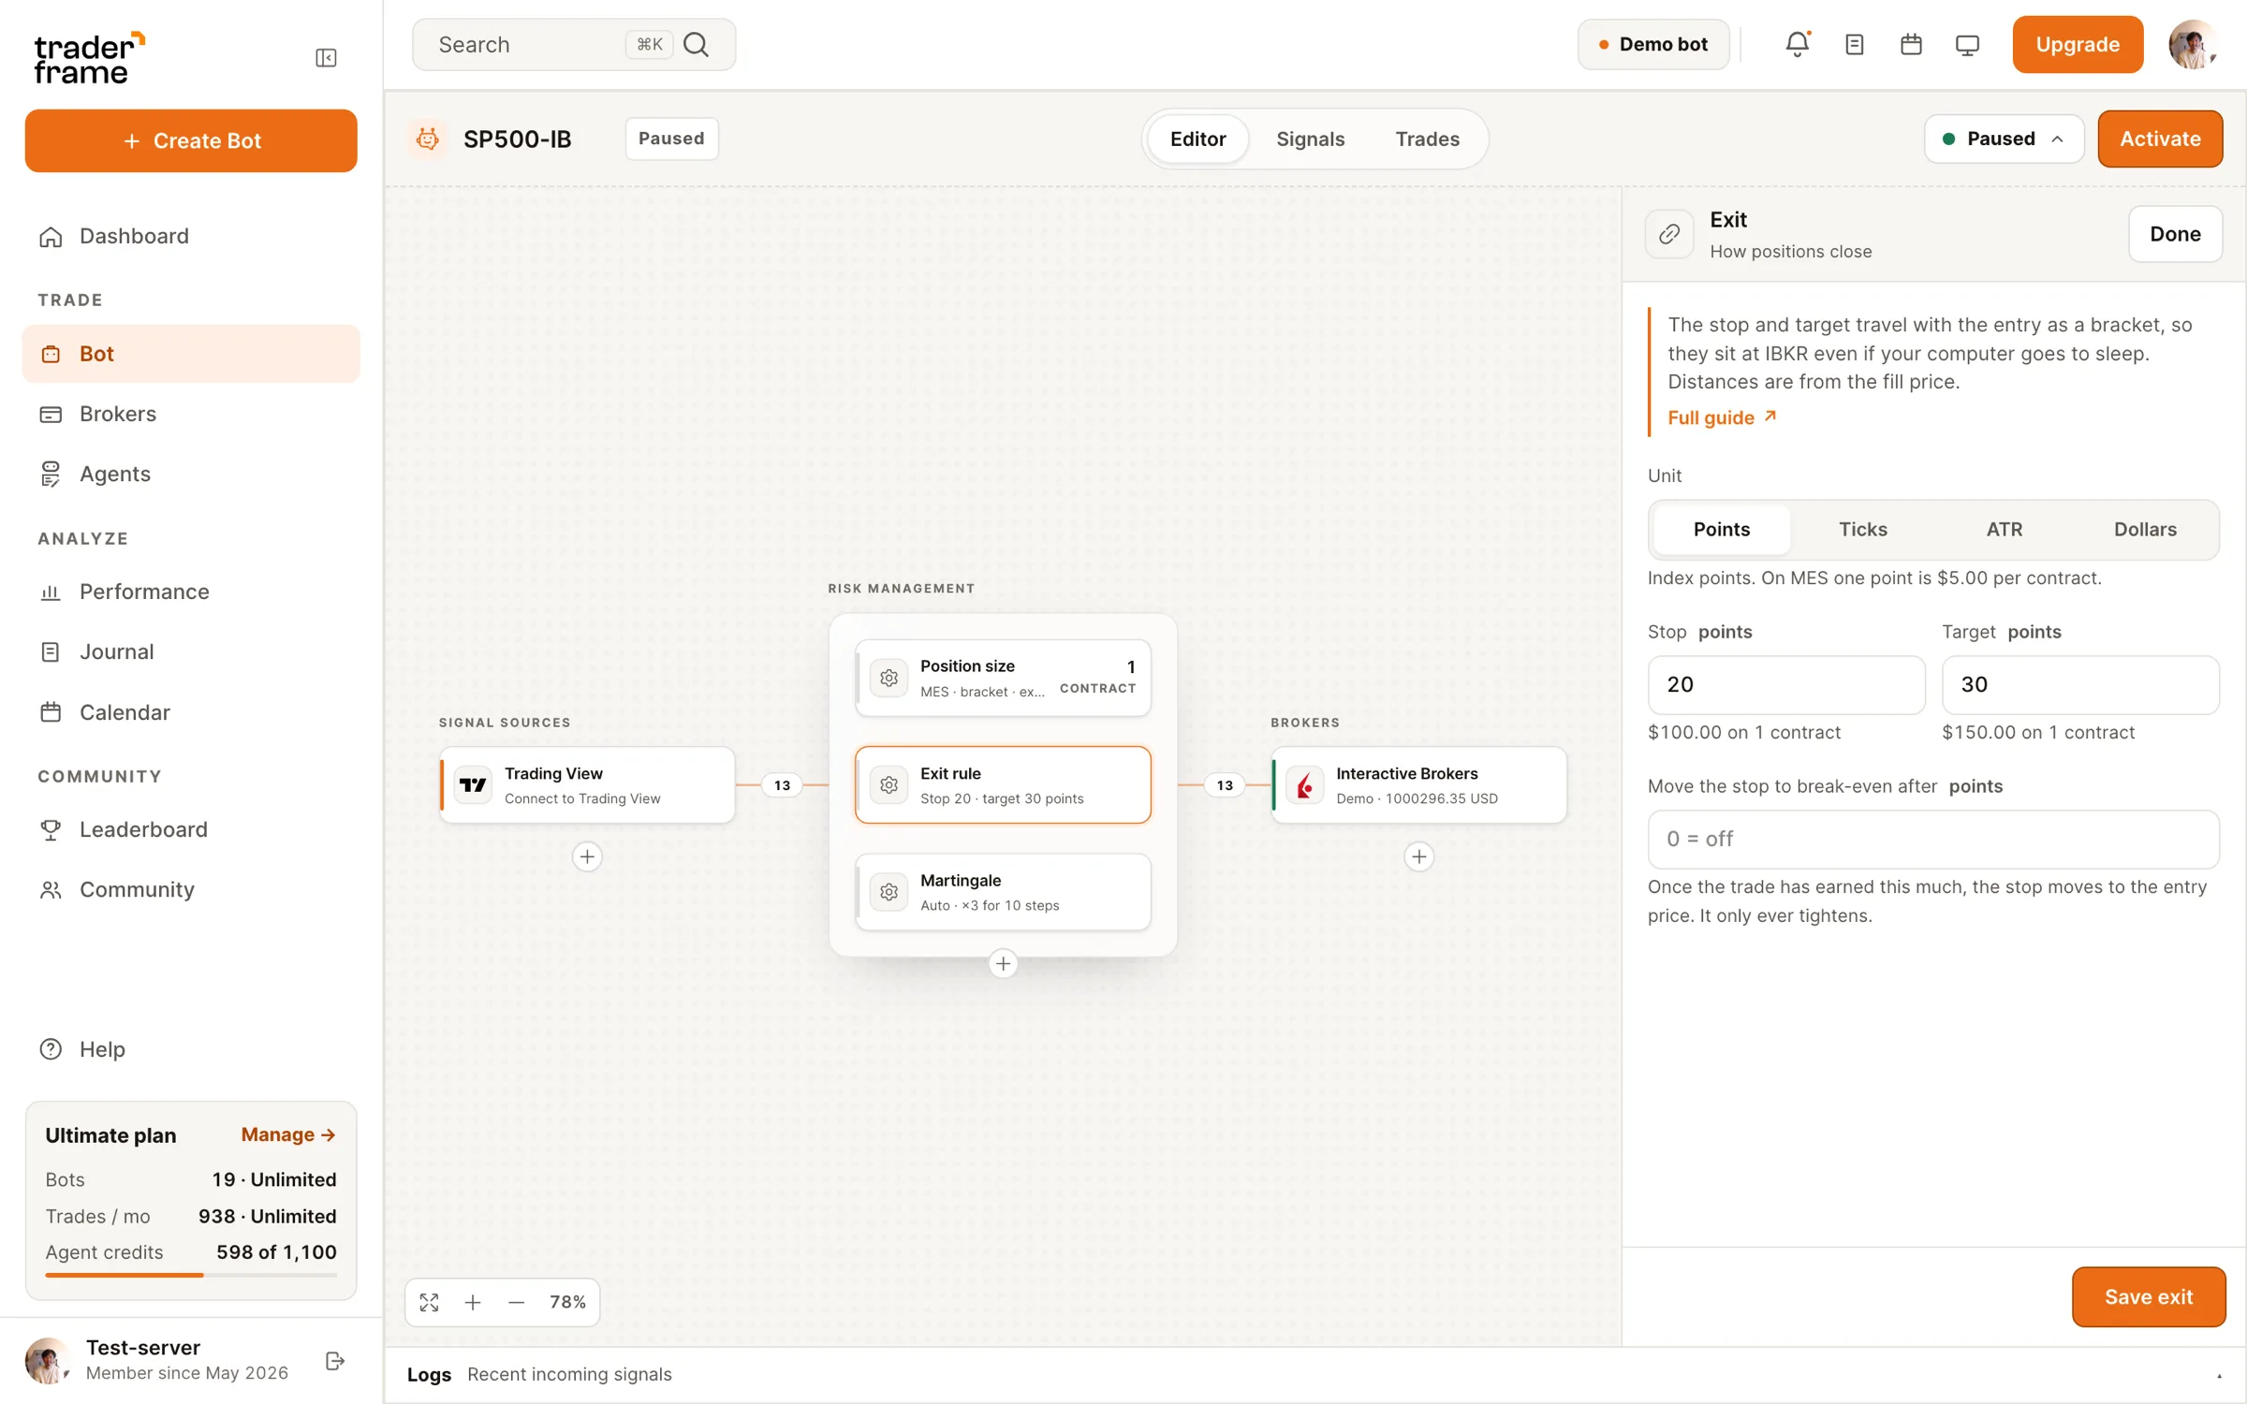Open the Full guide link
This screenshot has width=2247, height=1404.
tap(1722, 417)
